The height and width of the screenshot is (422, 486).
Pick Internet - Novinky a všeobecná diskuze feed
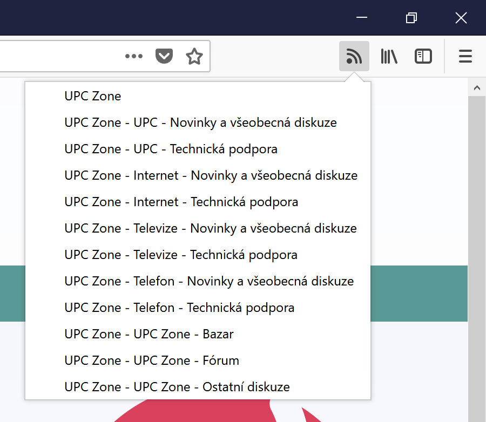click(x=211, y=175)
